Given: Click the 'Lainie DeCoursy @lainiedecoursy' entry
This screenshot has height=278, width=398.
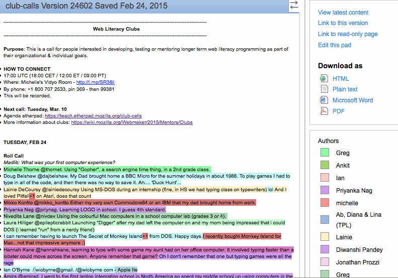Looking at the screenshot, I should [x=145, y=193].
